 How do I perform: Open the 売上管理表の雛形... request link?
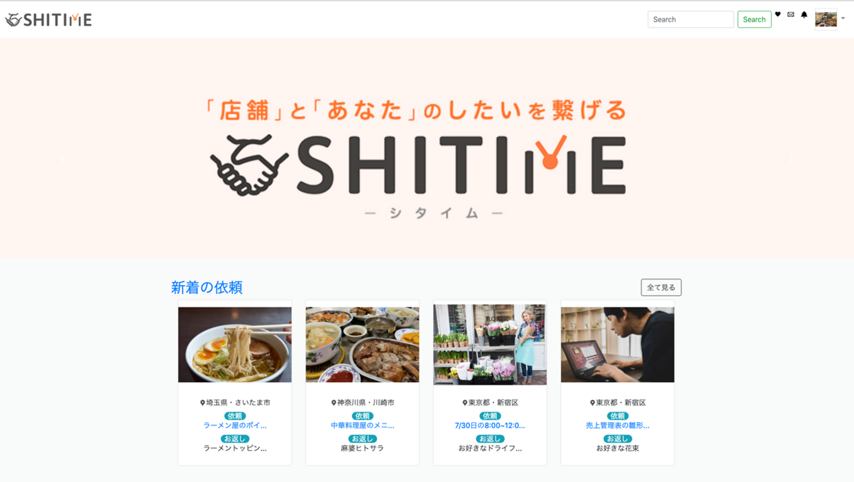617,426
